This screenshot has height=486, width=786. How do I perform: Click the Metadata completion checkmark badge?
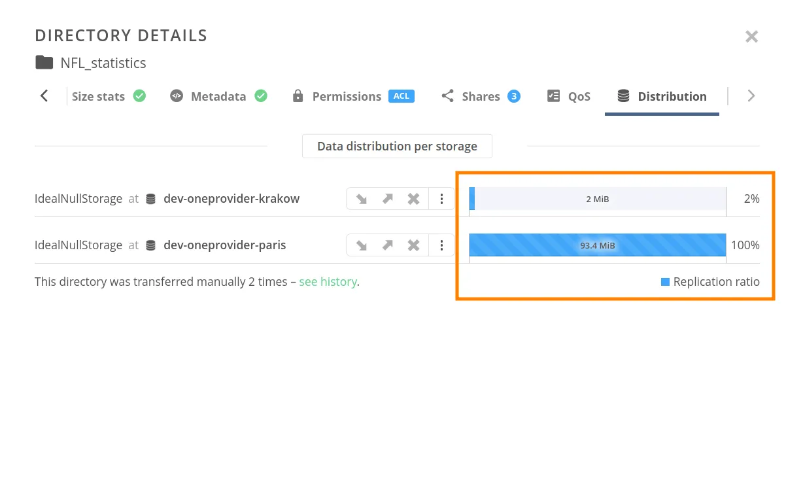click(x=260, y=95)
